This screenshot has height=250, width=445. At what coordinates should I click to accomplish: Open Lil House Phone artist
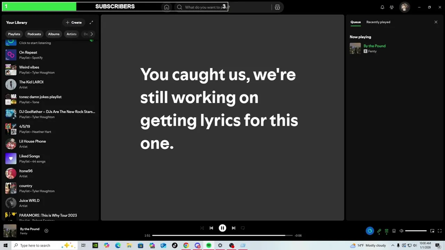[50, 144]
